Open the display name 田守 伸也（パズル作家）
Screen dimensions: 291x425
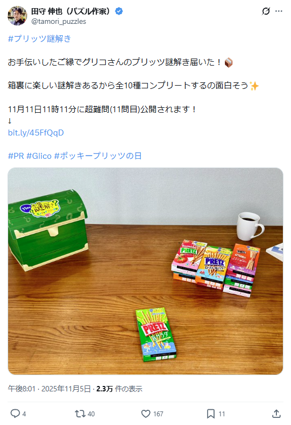click(72, 11)
